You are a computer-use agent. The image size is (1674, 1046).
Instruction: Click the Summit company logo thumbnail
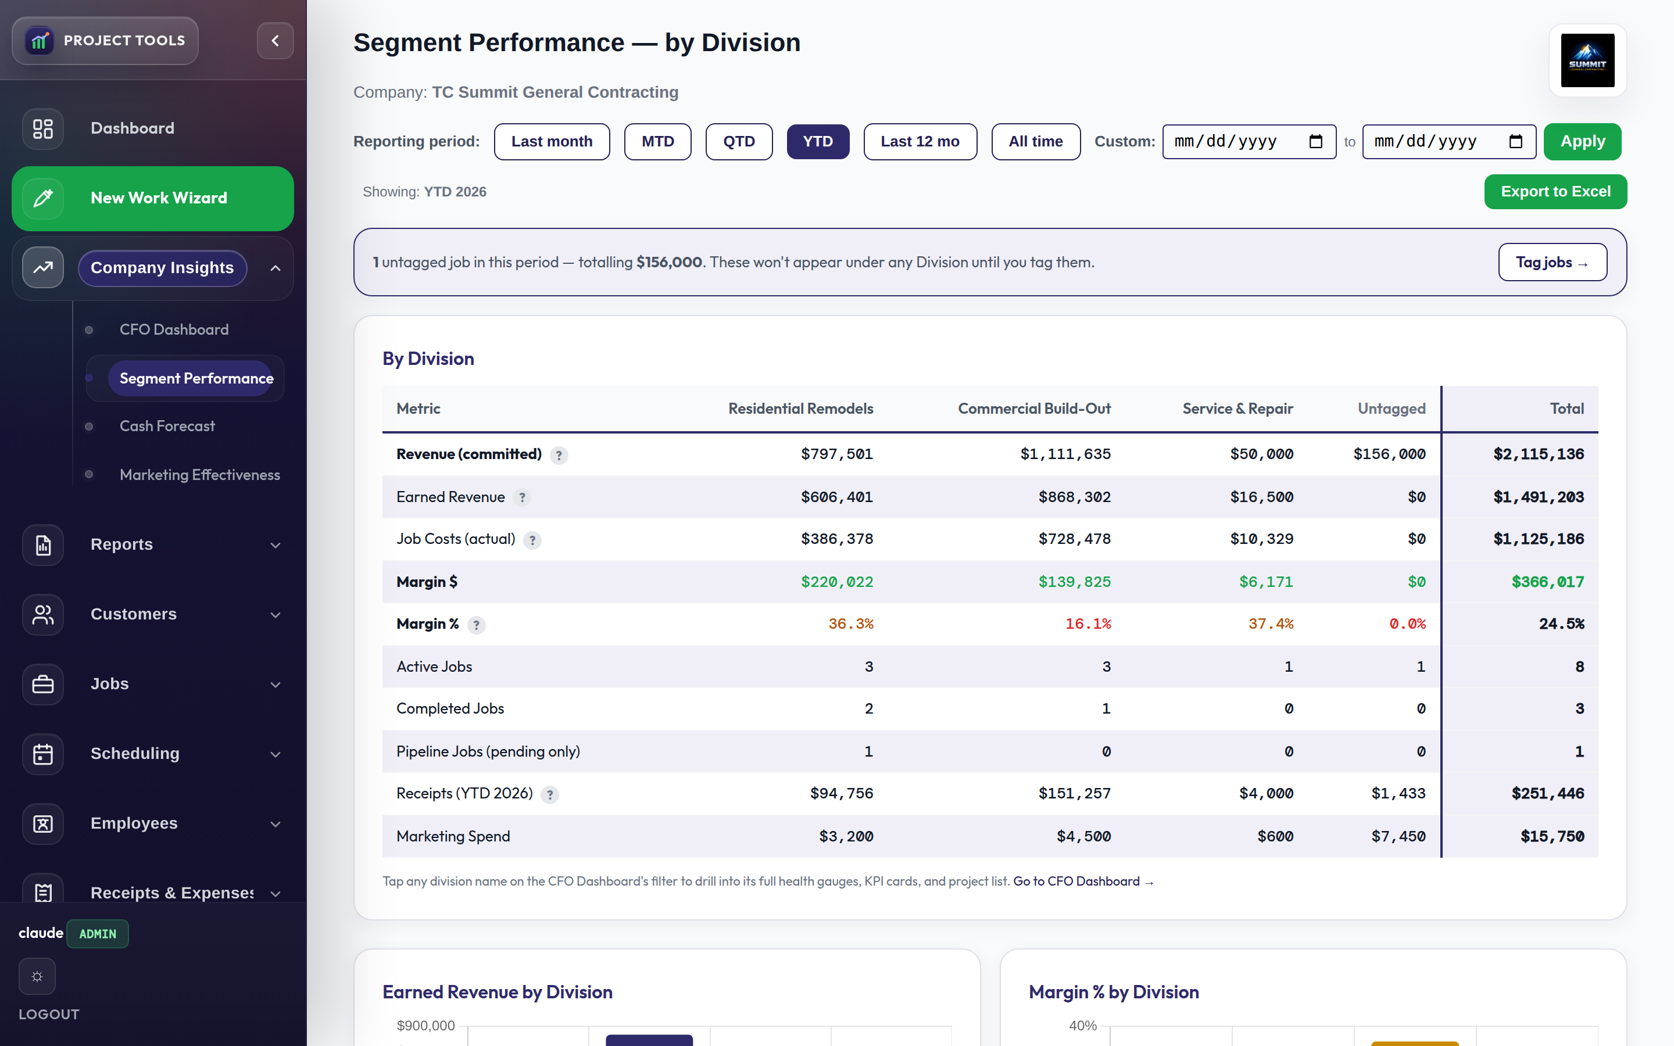[x=1587, y=60]
